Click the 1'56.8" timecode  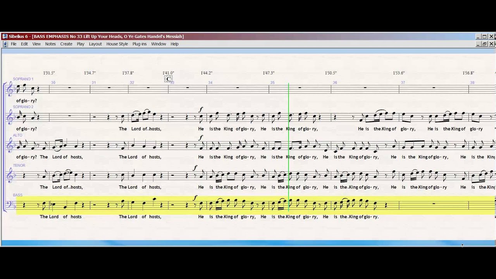[x=468, y=73]
